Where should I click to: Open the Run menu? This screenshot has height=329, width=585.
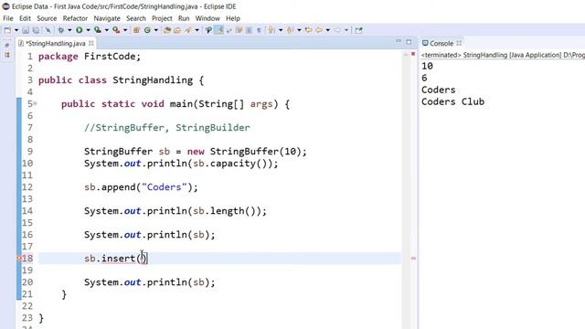(x=184, y=18)
